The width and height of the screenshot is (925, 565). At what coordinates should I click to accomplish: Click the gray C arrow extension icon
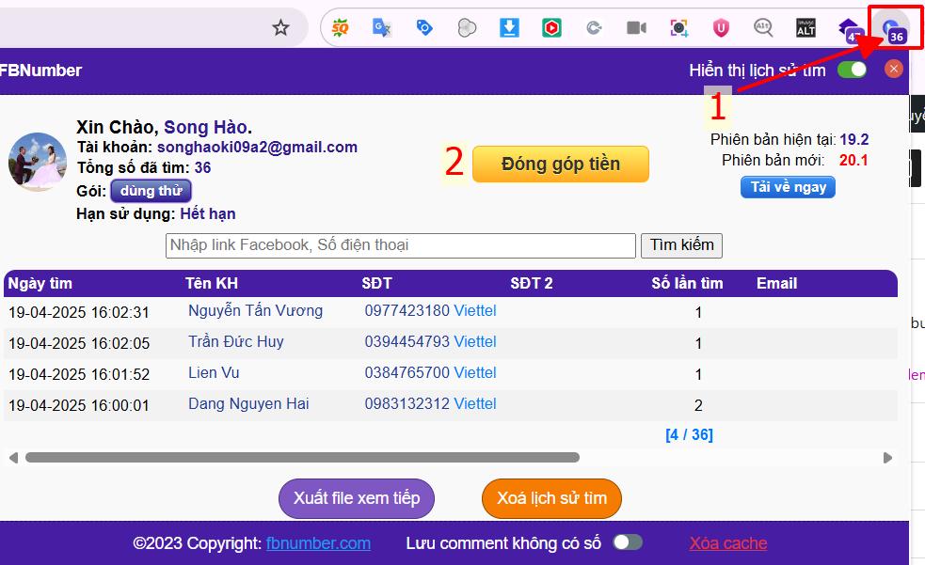pyautogui.click(x=594, y=27)
